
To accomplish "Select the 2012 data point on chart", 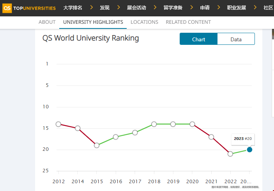I will (58, 124).
